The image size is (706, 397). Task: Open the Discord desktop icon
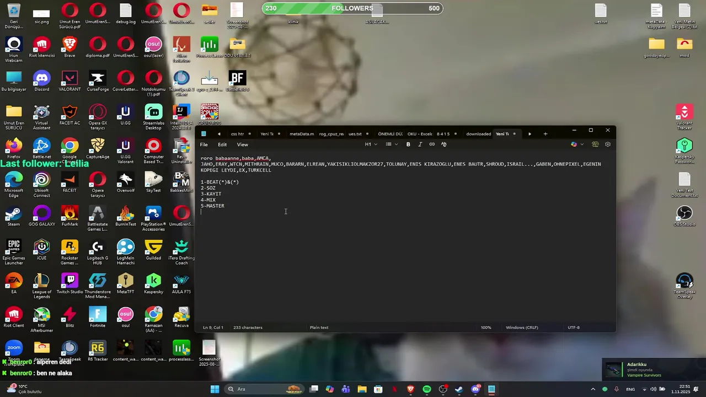point(41,82)
